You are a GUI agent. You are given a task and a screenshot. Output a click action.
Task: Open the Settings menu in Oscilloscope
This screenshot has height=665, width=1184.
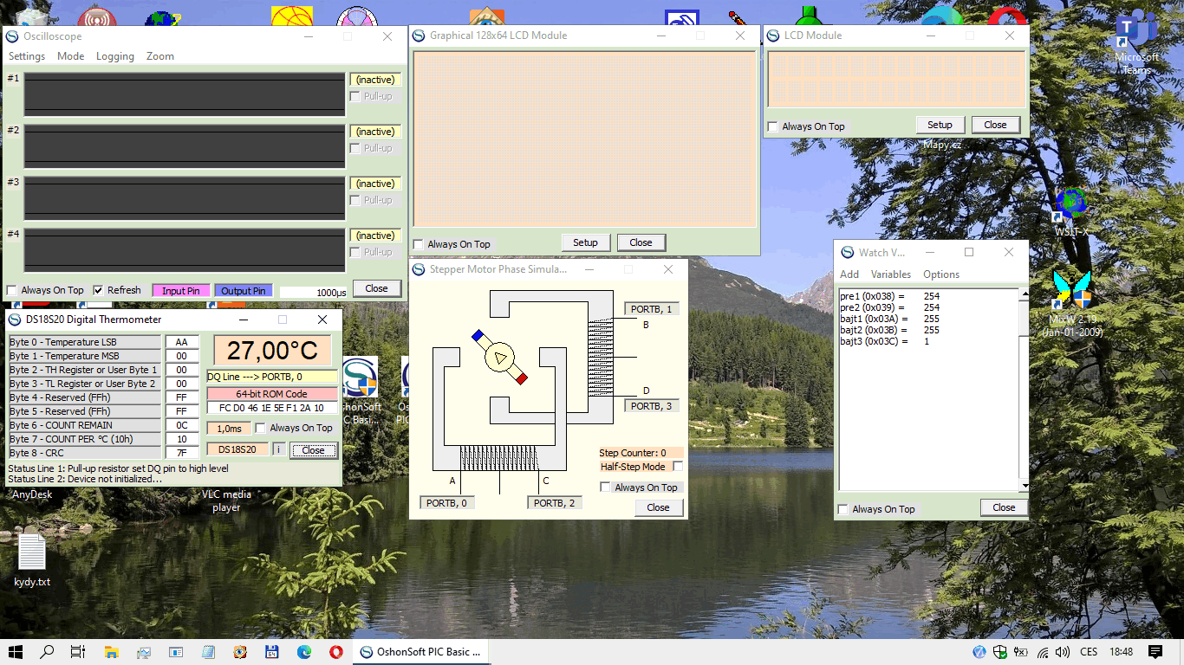pyautogui.click(x=27, y=56)
